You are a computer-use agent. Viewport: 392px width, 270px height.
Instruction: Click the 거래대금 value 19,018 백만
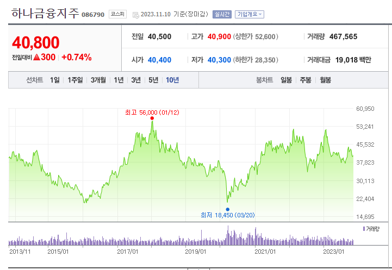point(353,60)
